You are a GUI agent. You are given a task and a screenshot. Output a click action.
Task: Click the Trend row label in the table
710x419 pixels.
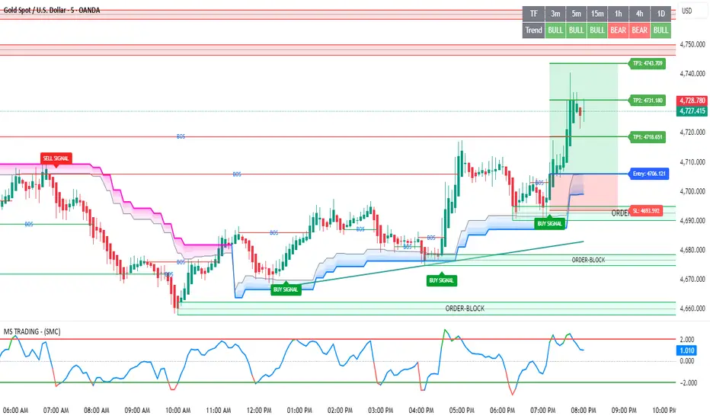tap(533, 30)
